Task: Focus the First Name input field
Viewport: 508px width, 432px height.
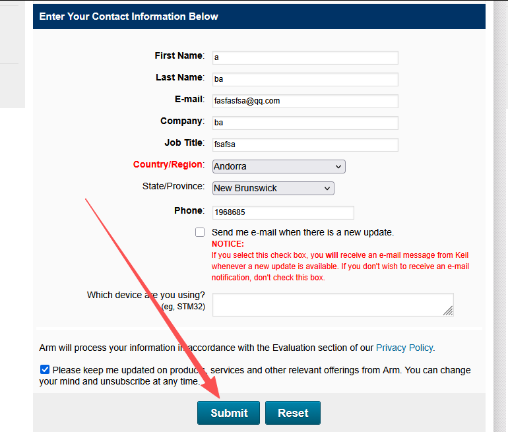Action: point(305,57)
